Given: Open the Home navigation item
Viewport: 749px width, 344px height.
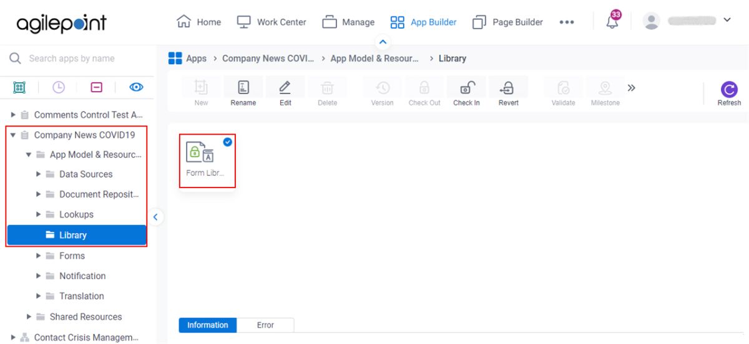Looking at the screenshot, I should (x=199, y=22).
